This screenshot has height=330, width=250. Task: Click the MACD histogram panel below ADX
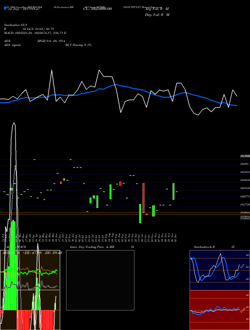30,310
